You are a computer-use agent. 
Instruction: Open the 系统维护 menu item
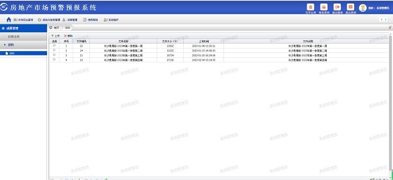[111, 20]
